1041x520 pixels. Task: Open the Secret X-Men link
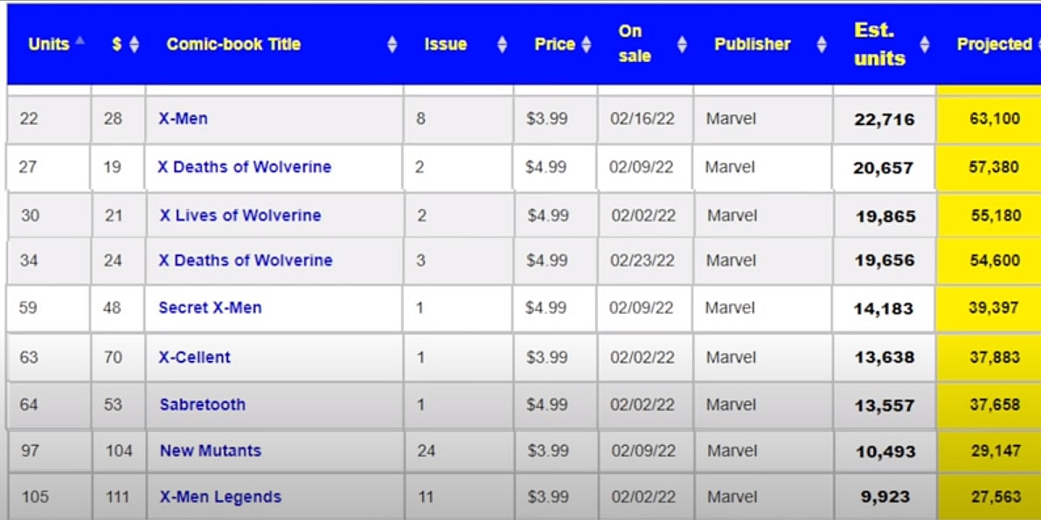tap(210, 308)
